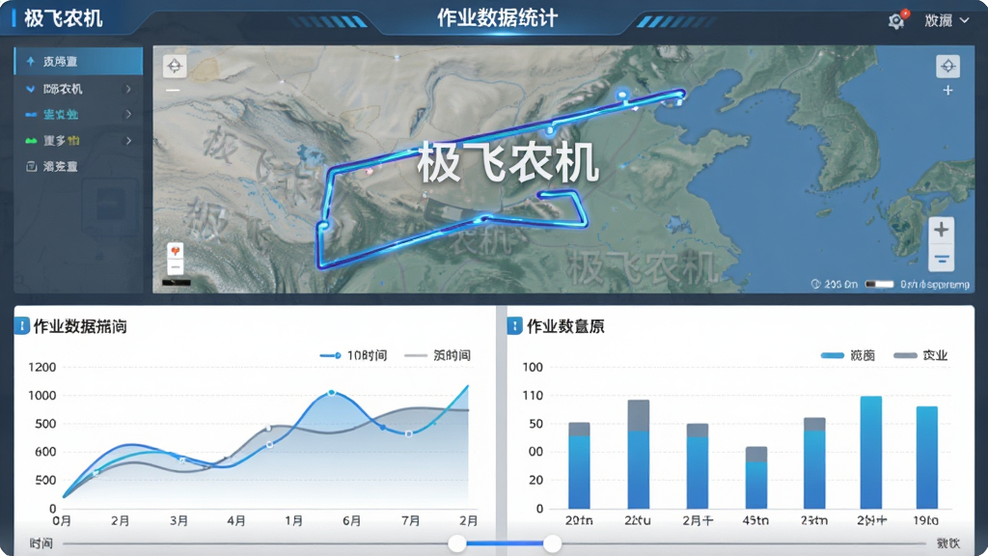Click the minus button under the orange marker icon
This screenshot has height=556, width=988.
pos(176,267)
